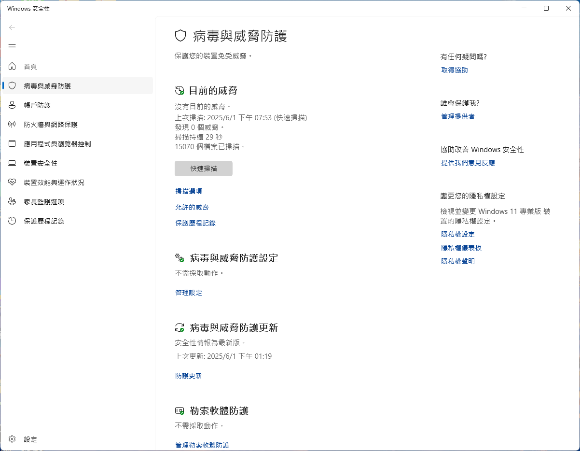Click the 裝置安全性 laptop icon

click(12, 163)
